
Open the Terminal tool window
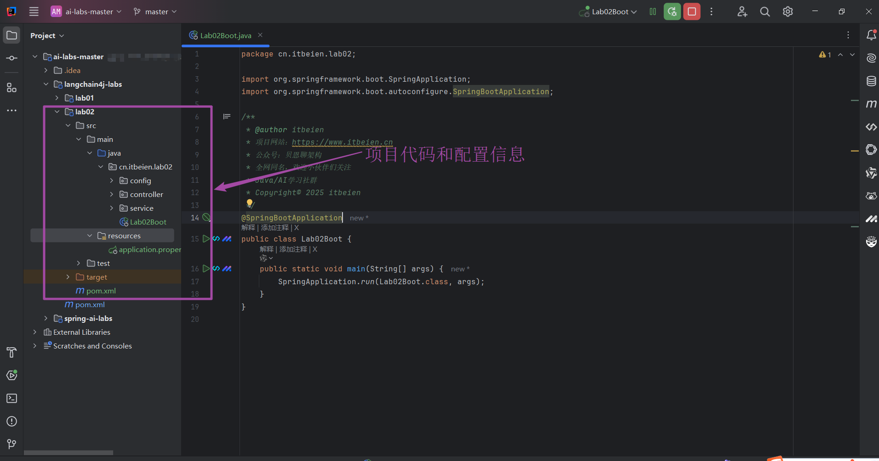[x=12, y=398]
